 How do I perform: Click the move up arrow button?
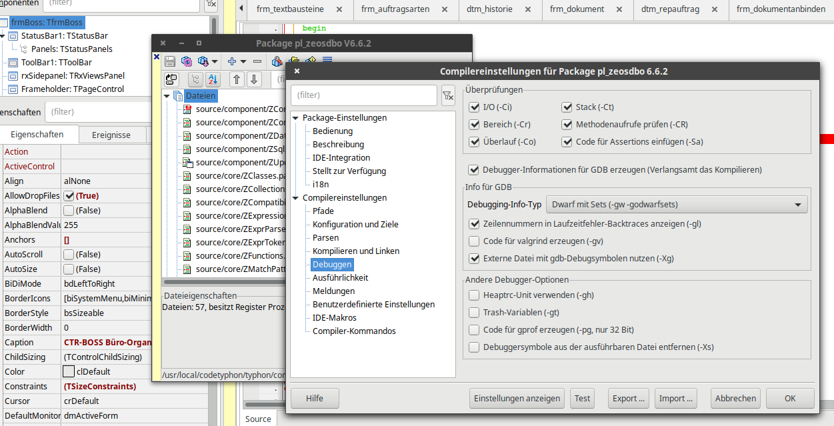click(x=237, y=80)
